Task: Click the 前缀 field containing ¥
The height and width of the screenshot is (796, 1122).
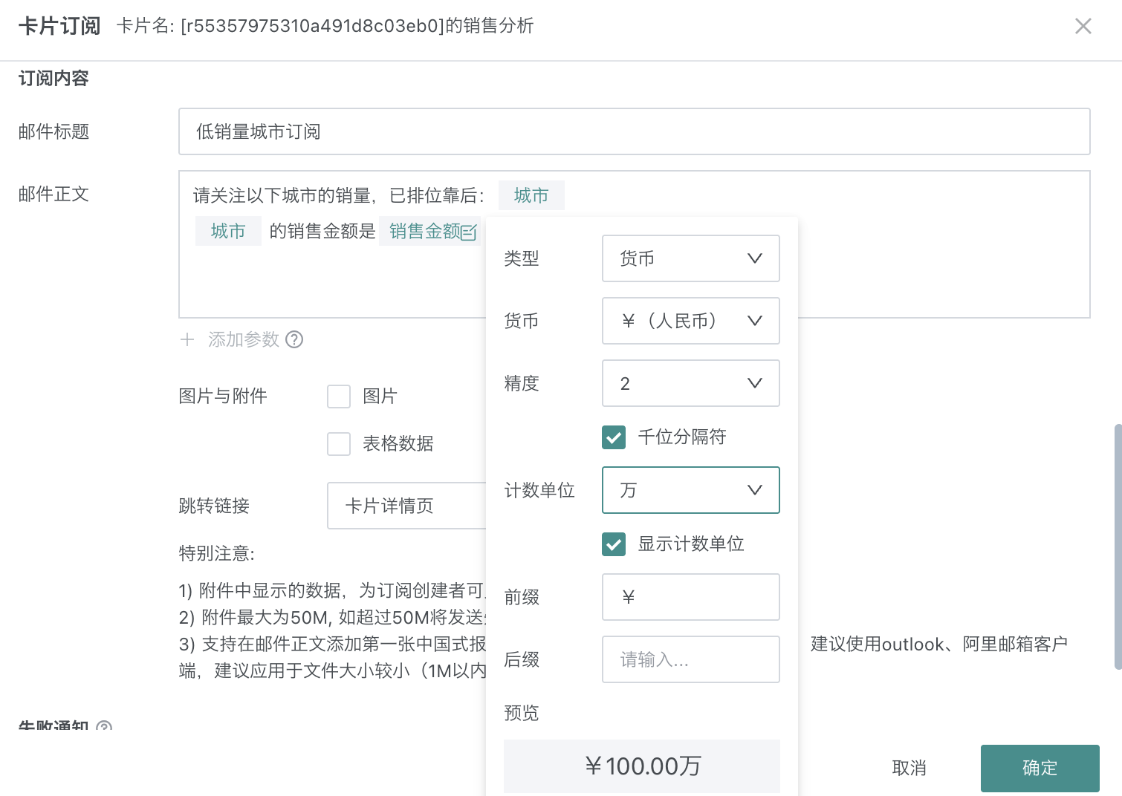Action: 690,597
